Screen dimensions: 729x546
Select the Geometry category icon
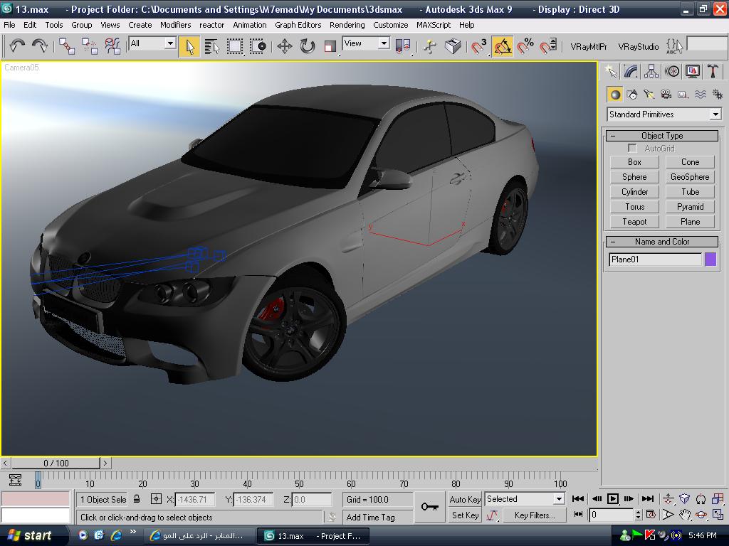615,95
